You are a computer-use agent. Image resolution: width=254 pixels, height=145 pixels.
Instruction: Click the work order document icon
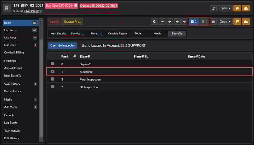7,8
